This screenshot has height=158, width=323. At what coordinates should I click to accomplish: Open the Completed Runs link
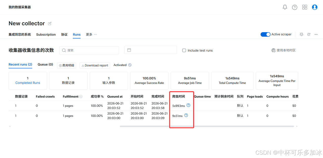coord(28,83)
